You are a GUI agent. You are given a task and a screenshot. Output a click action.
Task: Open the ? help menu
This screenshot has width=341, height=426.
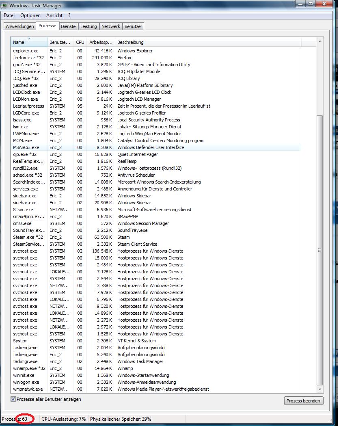69,15
